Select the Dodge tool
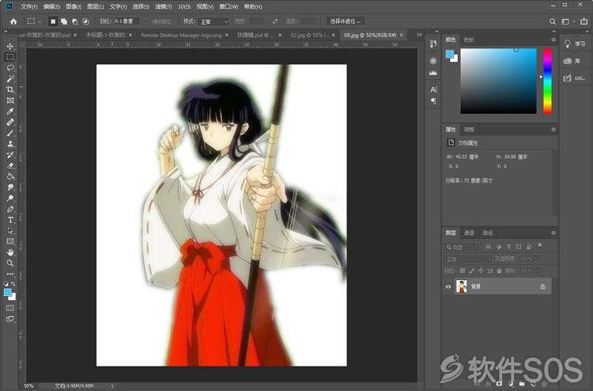 [x=10, y=199]
